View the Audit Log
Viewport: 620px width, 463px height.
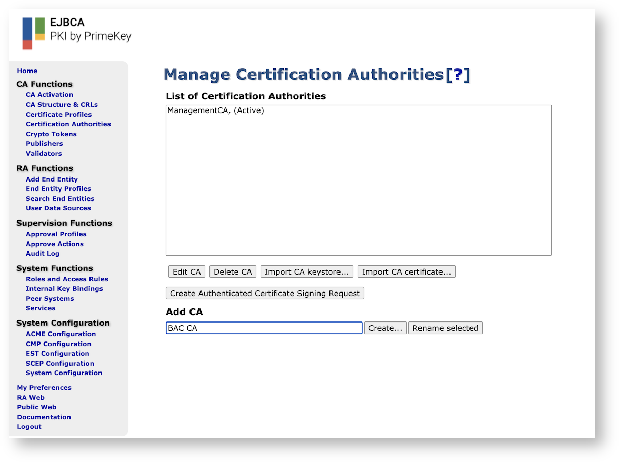pos(43,254)
